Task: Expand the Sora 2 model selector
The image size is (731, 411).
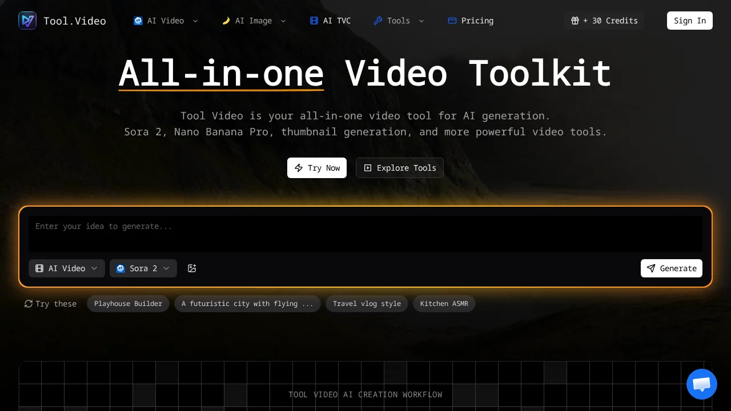Action: tap(143, 268)
